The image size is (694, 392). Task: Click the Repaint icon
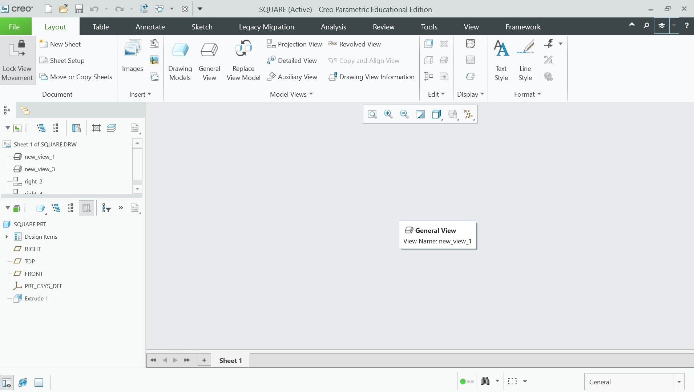click(420, 114)
